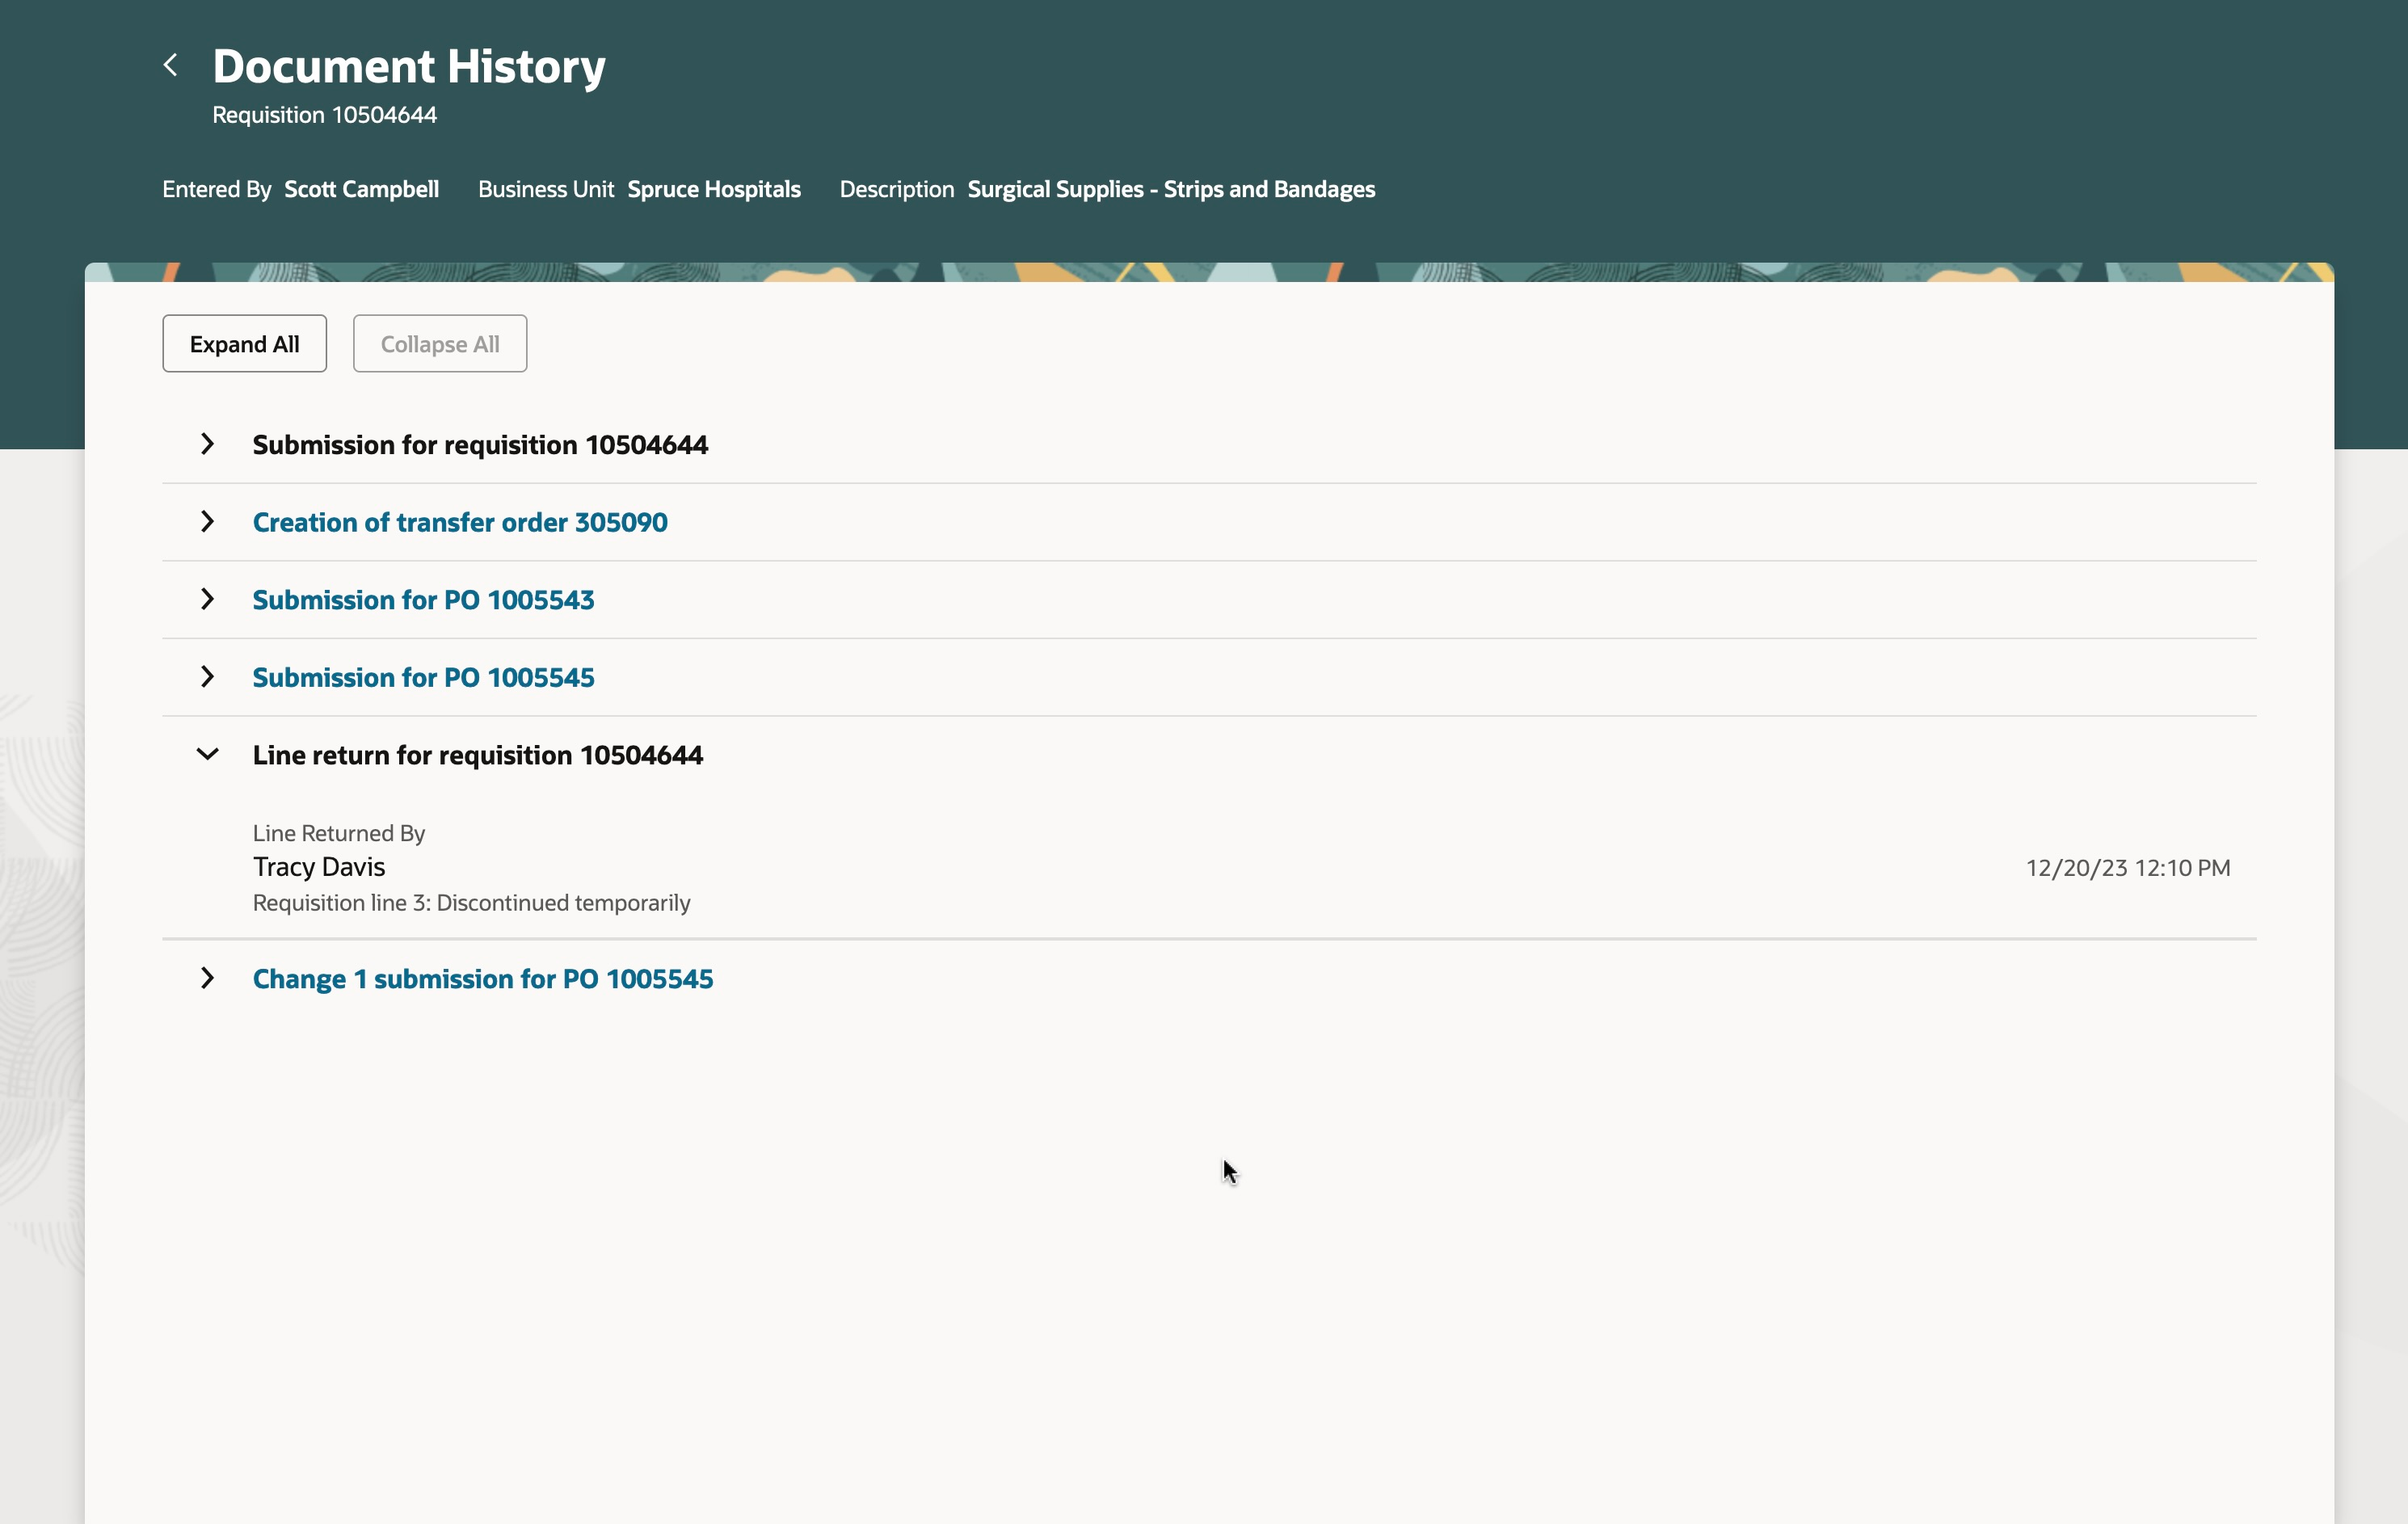Click Line return for requisition 10504644 heading

pyautogui.click(x=477, y=754)
